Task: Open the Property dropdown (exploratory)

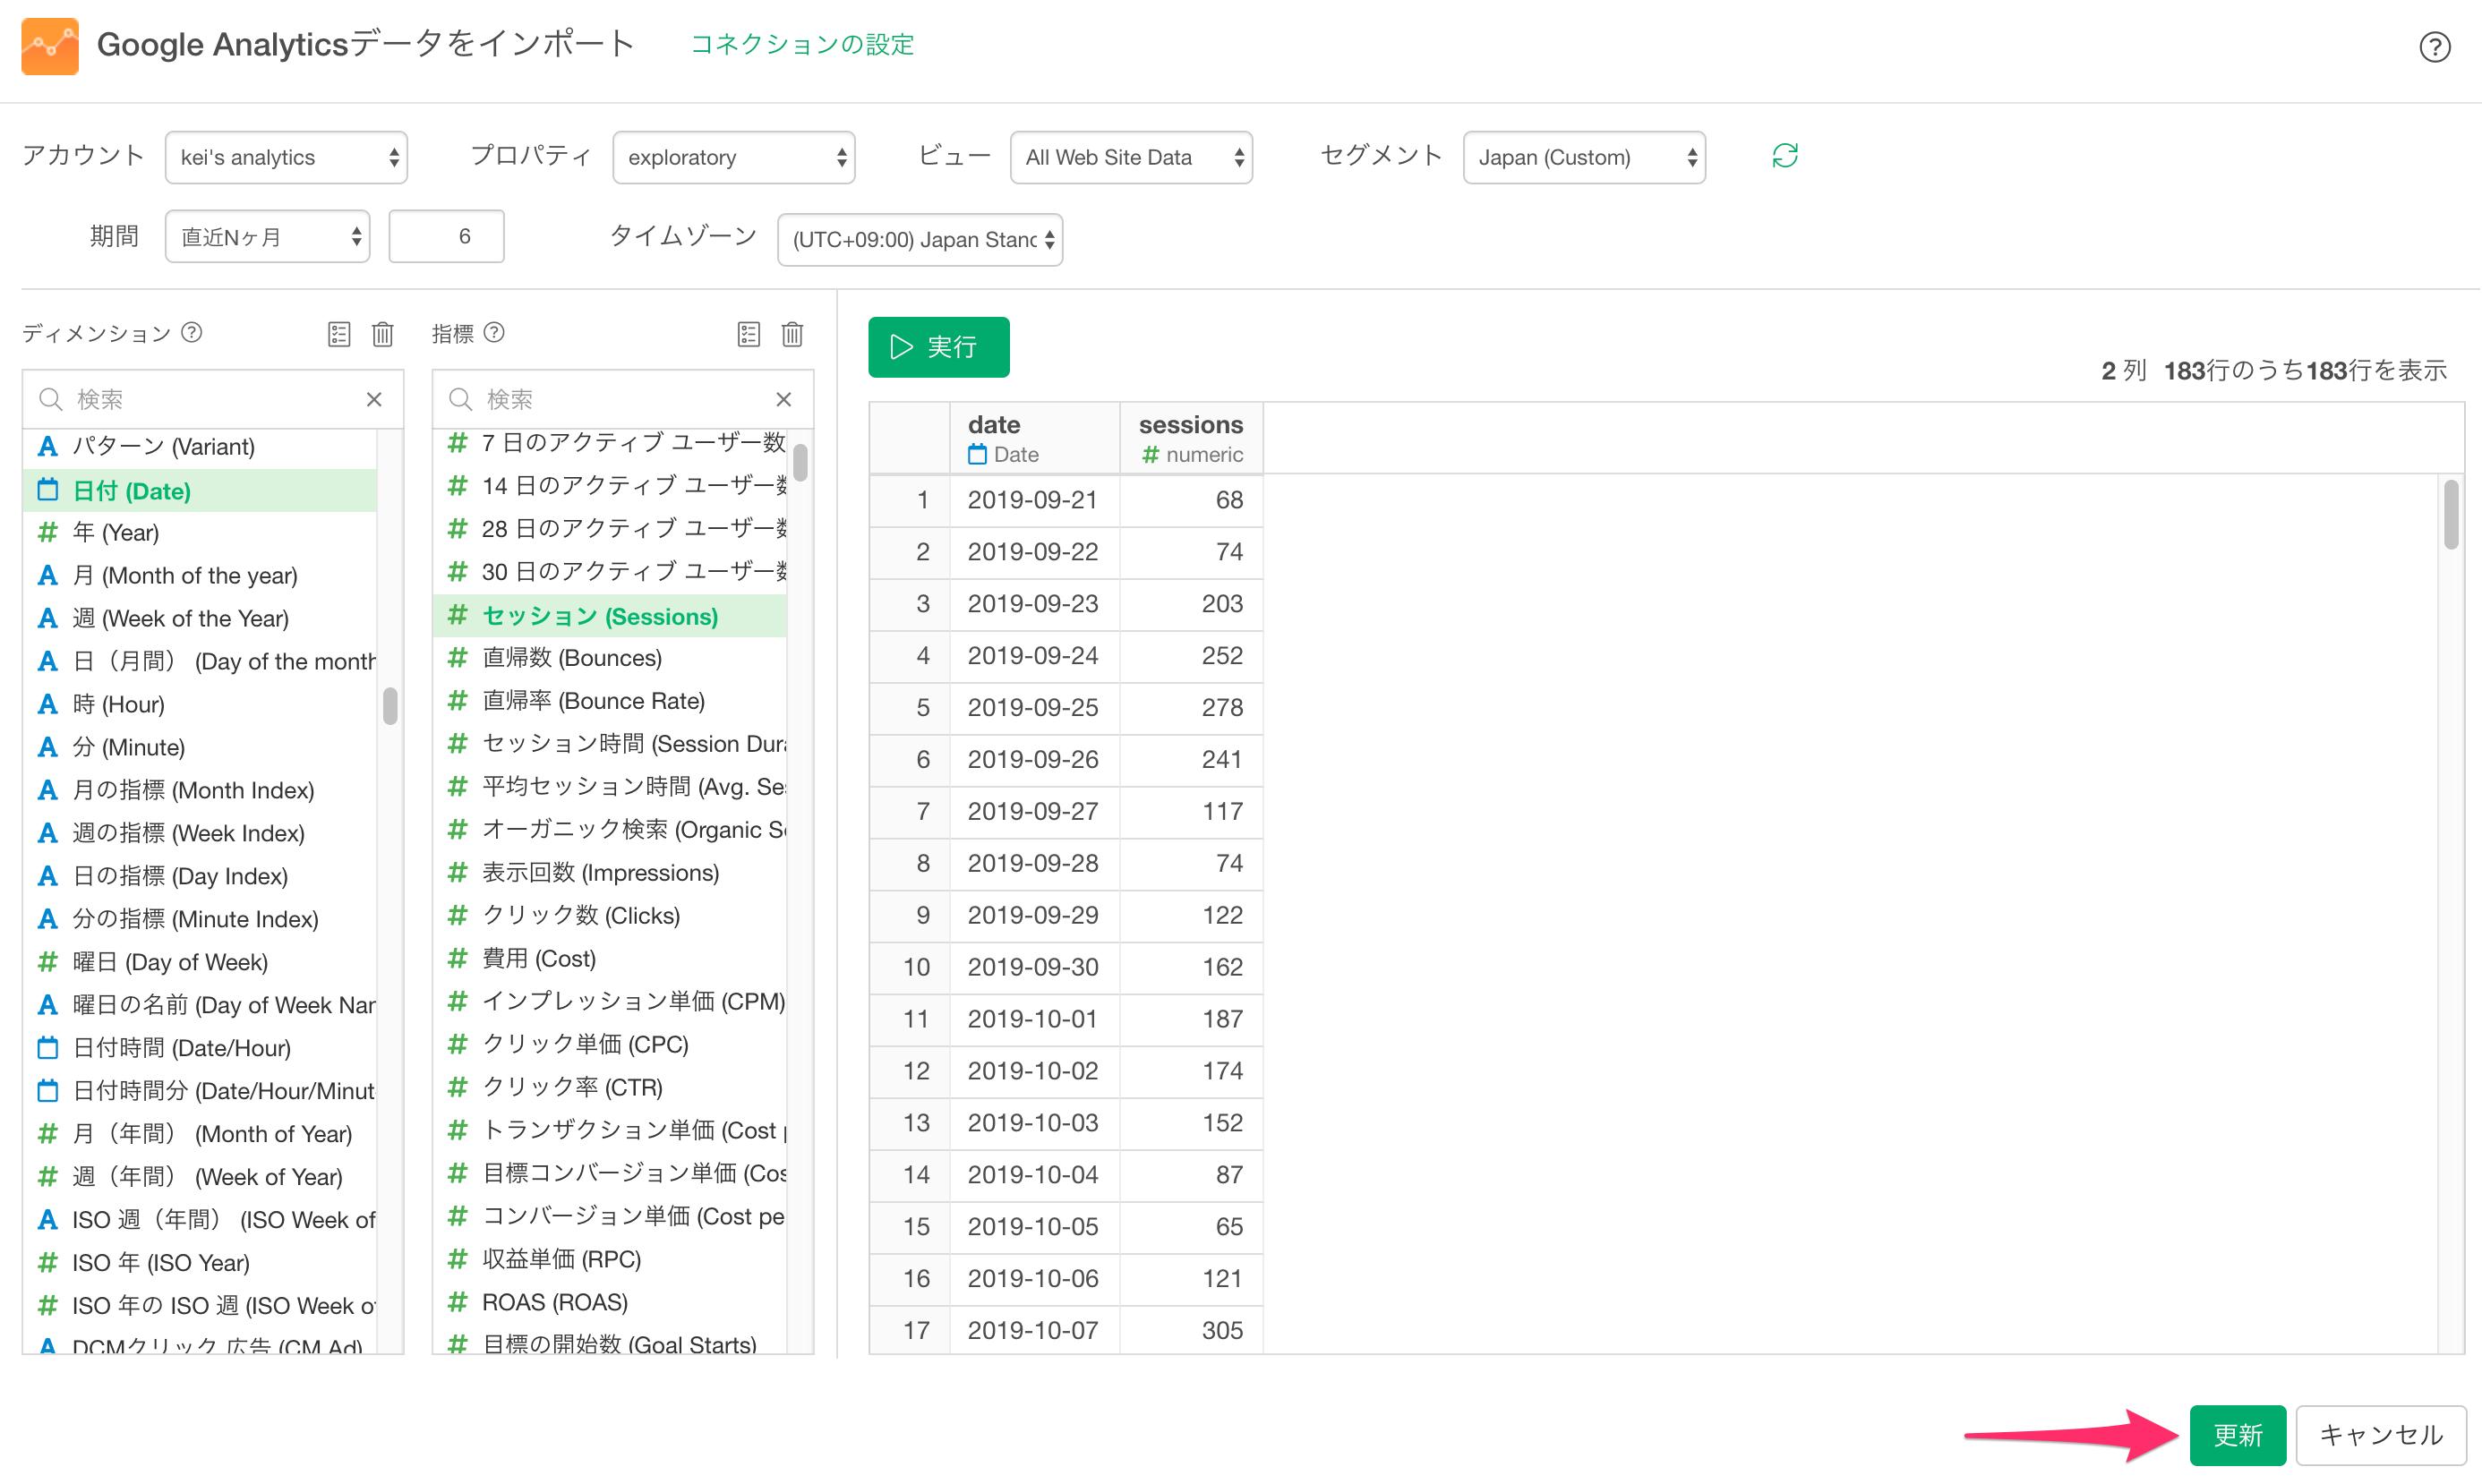Action: 733,157
